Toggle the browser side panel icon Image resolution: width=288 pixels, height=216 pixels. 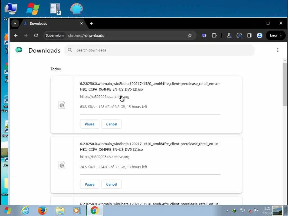[249, 35]
